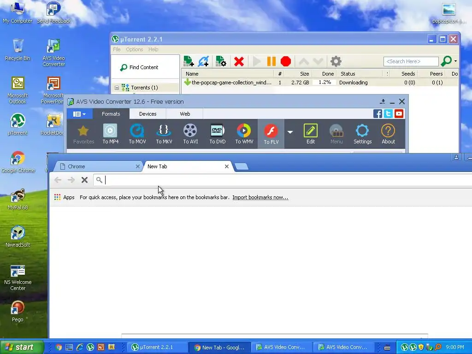Viewport: 472px width, 354px height.
Task: Click Edit icon in AVS toolbar
Action: (311, 134)
